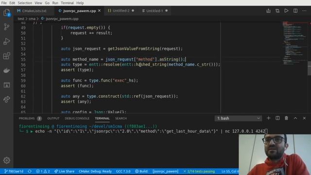The height and width of the screenshot is (175, 311).
Task: Switch to the Untitled-1 tab
Action: click(x=155, y=11)
